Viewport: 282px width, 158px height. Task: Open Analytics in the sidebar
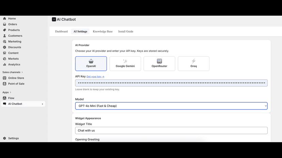coord(14,64)
